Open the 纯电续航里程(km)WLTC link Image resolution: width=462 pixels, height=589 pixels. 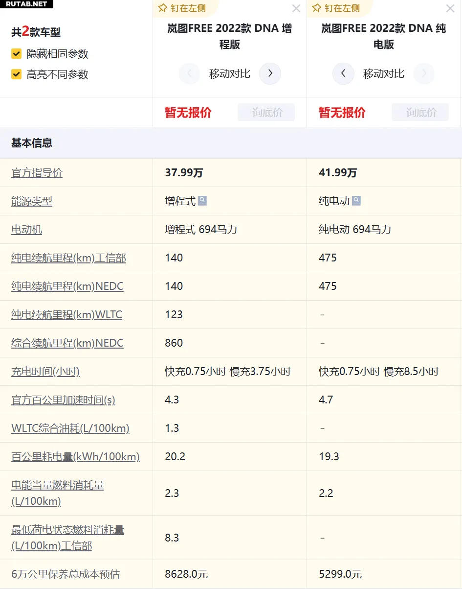coord(66,315)
